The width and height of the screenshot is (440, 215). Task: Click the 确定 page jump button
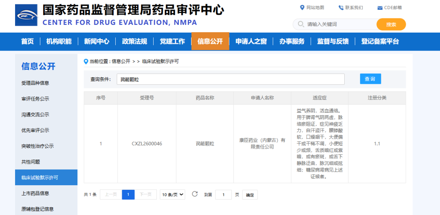tap(250, 195)
